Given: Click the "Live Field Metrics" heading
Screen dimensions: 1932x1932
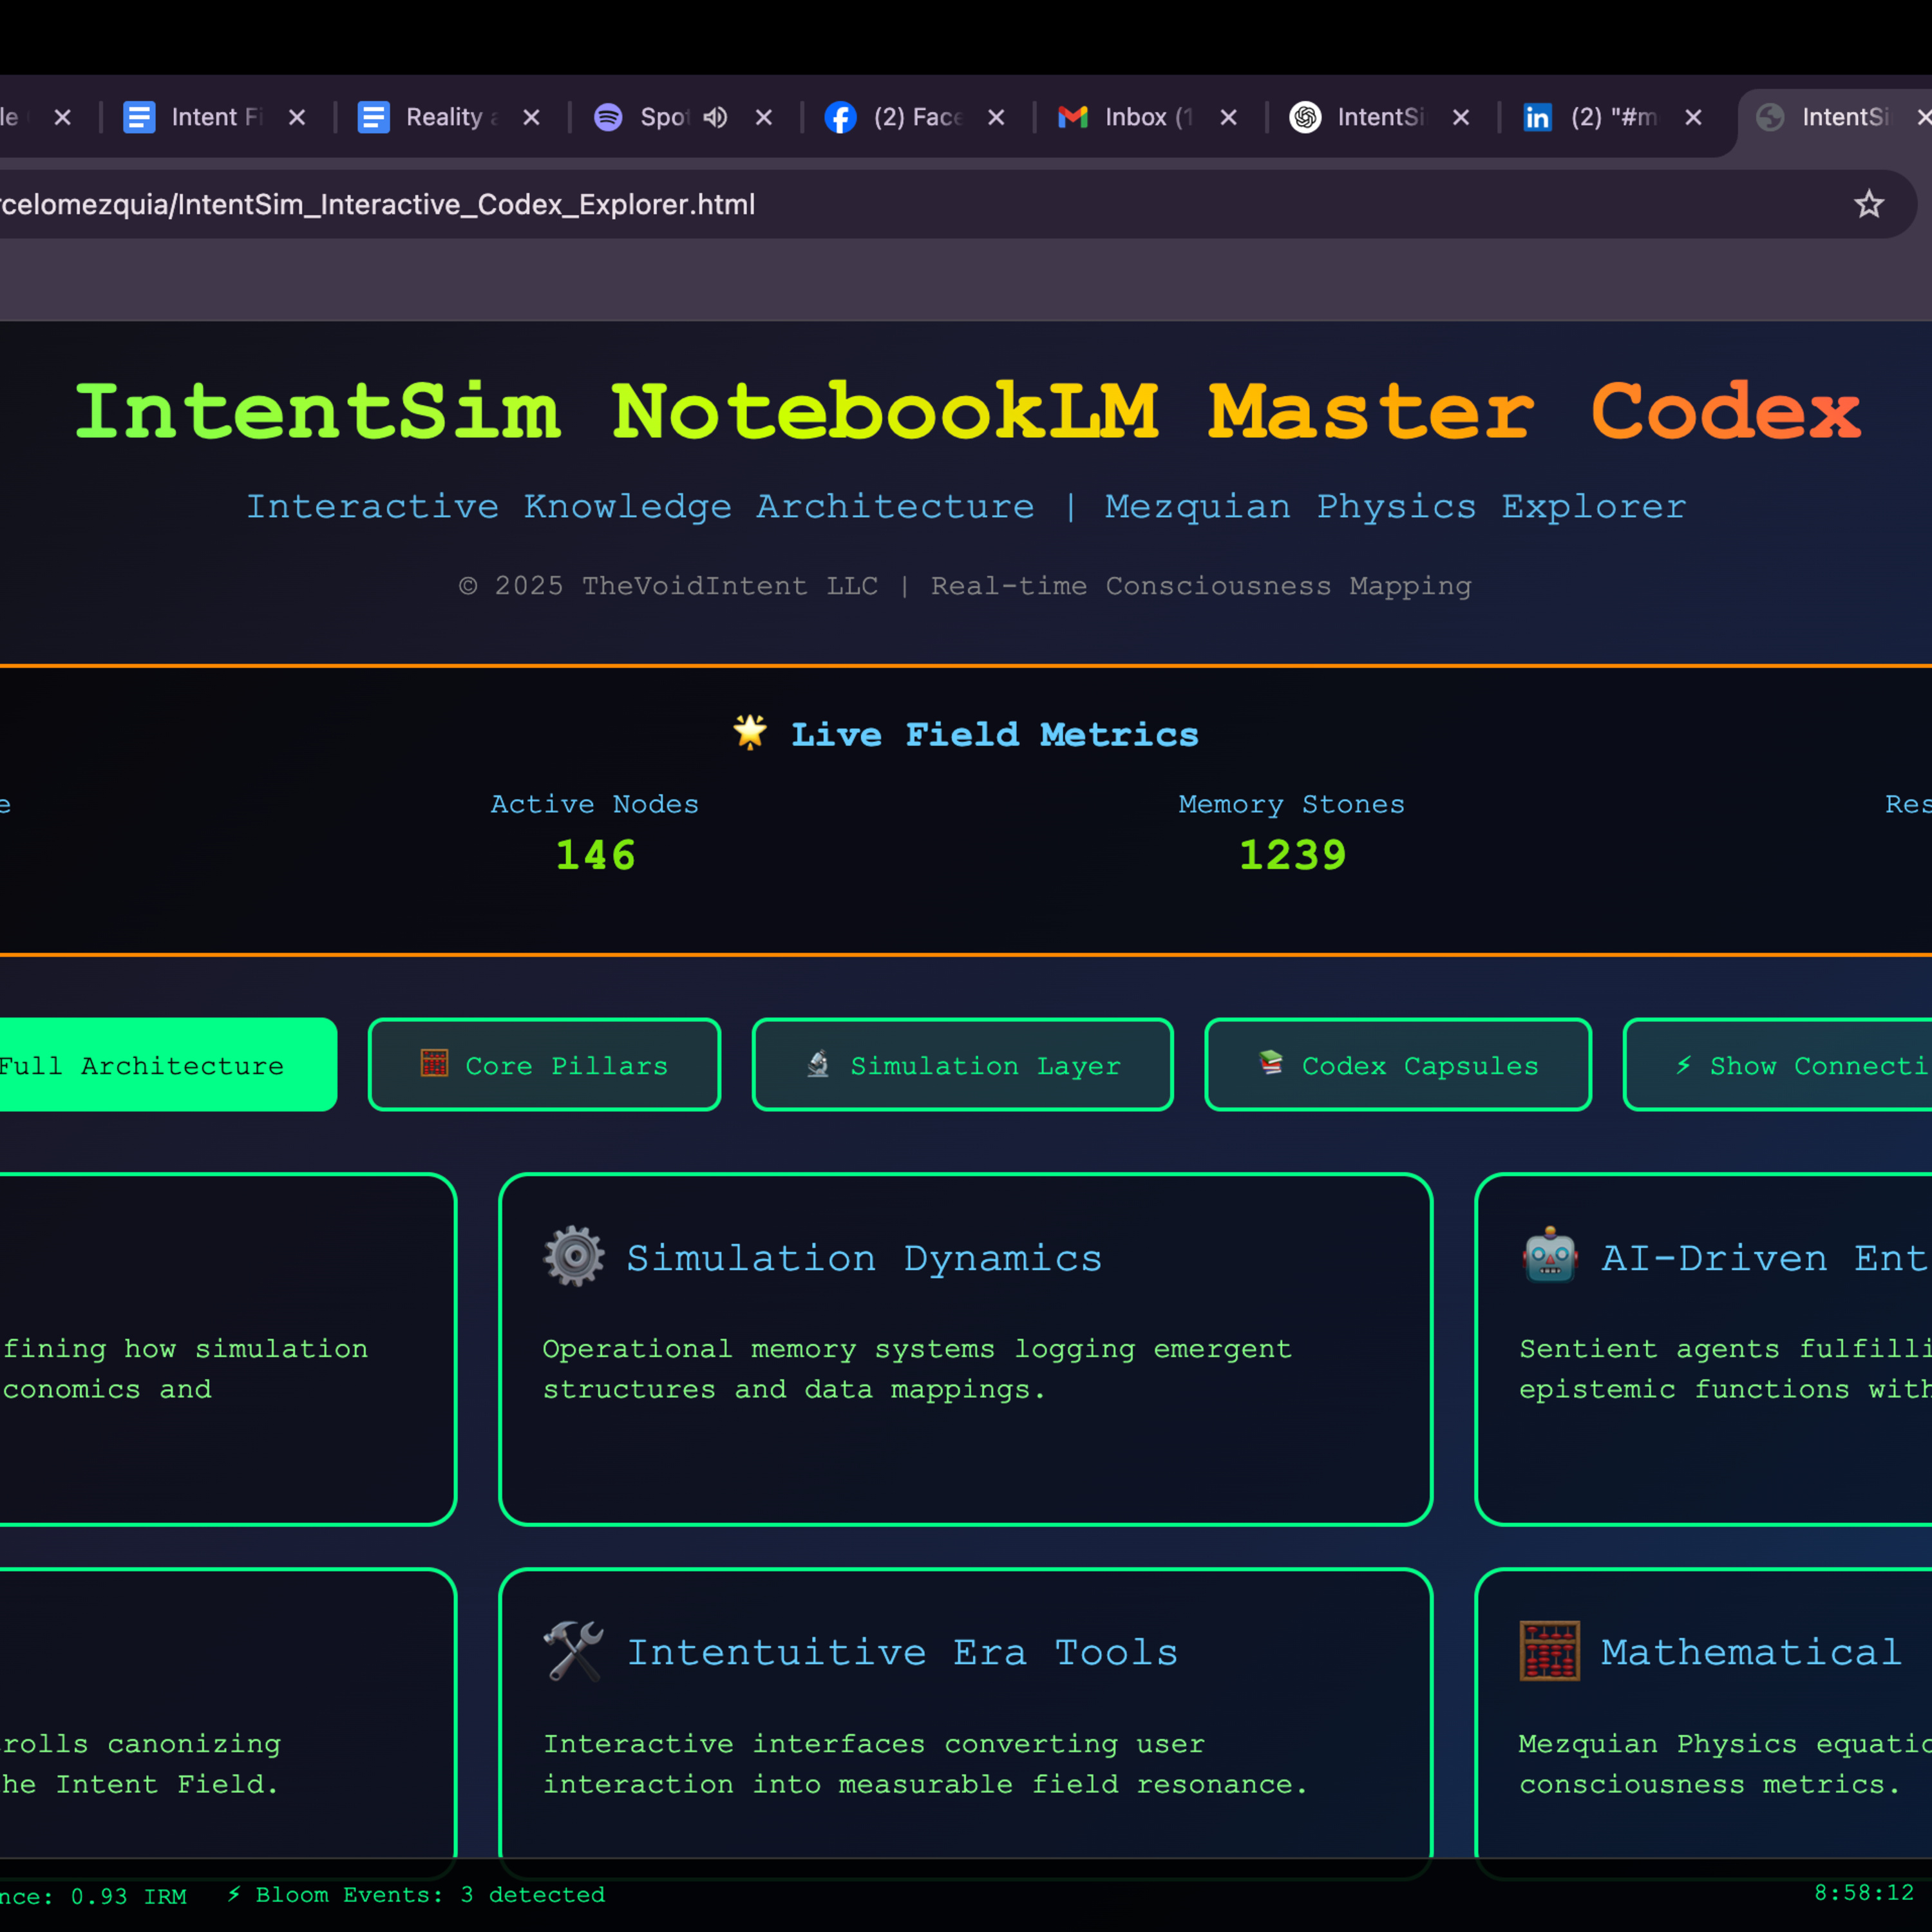Looking at the screenshot, I should (x=965, y=734).
